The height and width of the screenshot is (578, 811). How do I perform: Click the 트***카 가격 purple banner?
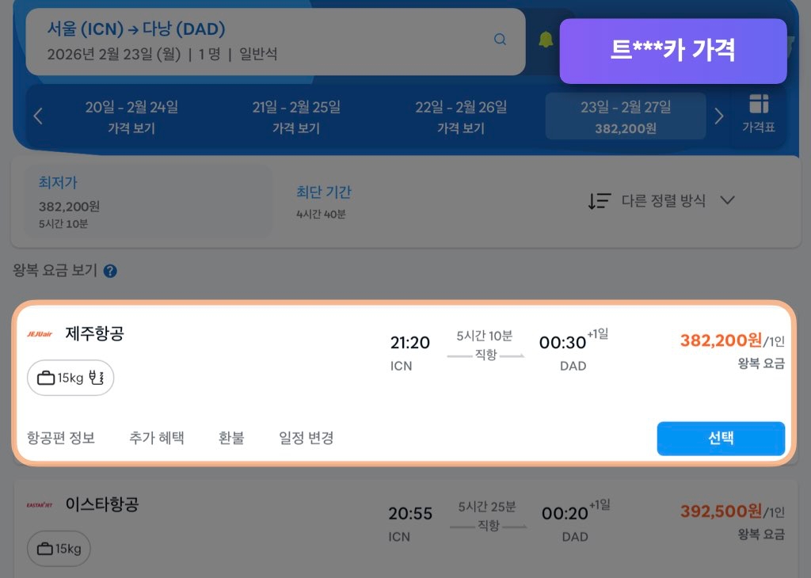point(673,51)
